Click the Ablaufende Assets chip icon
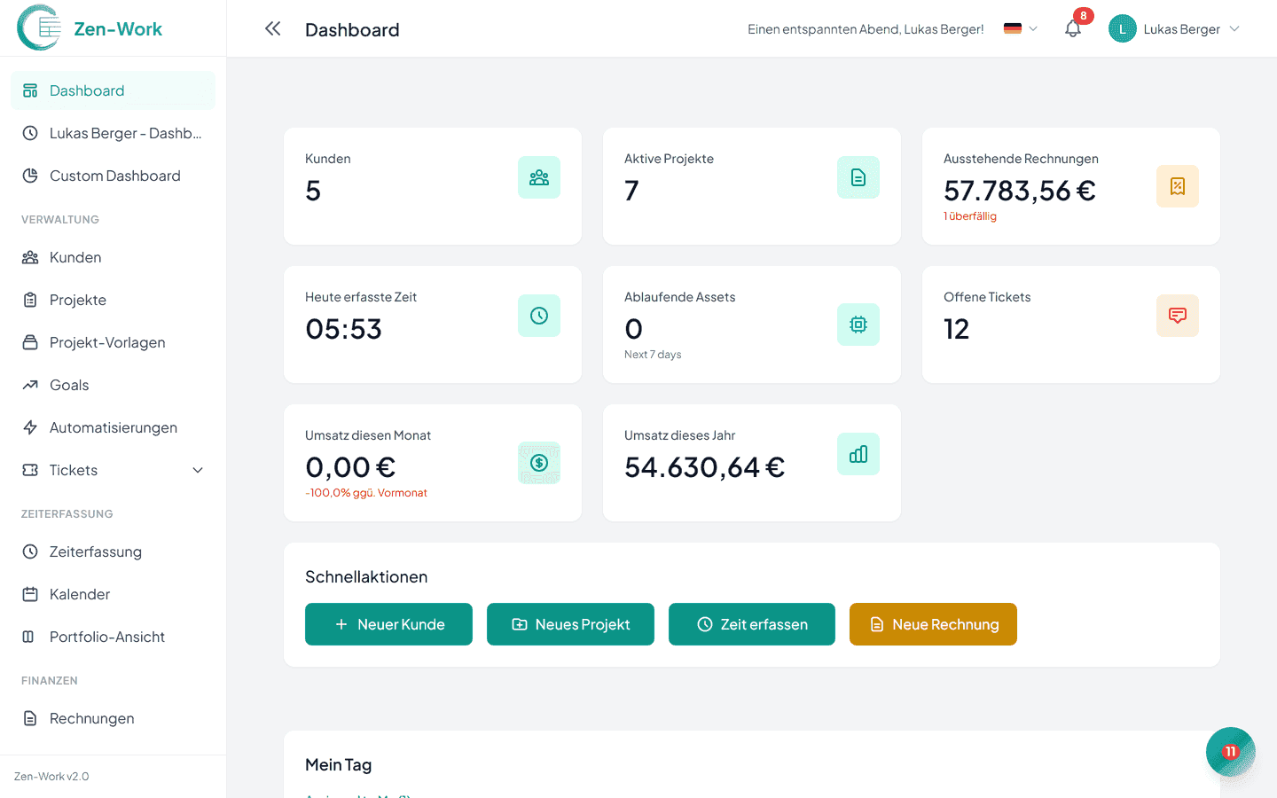 (x=858, y=325)
